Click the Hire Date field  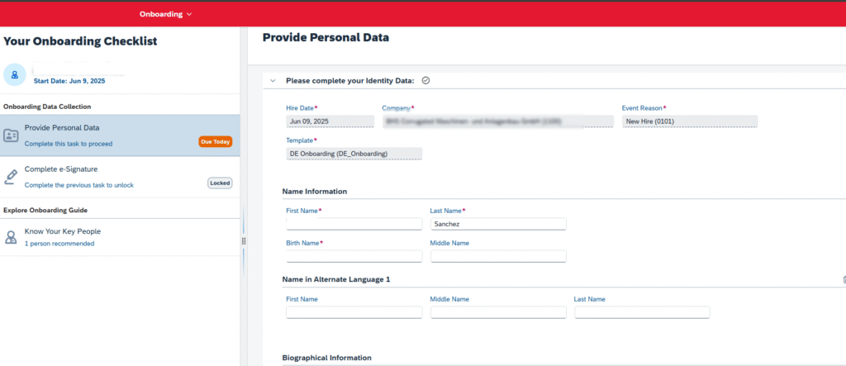(x=330, y=121)
